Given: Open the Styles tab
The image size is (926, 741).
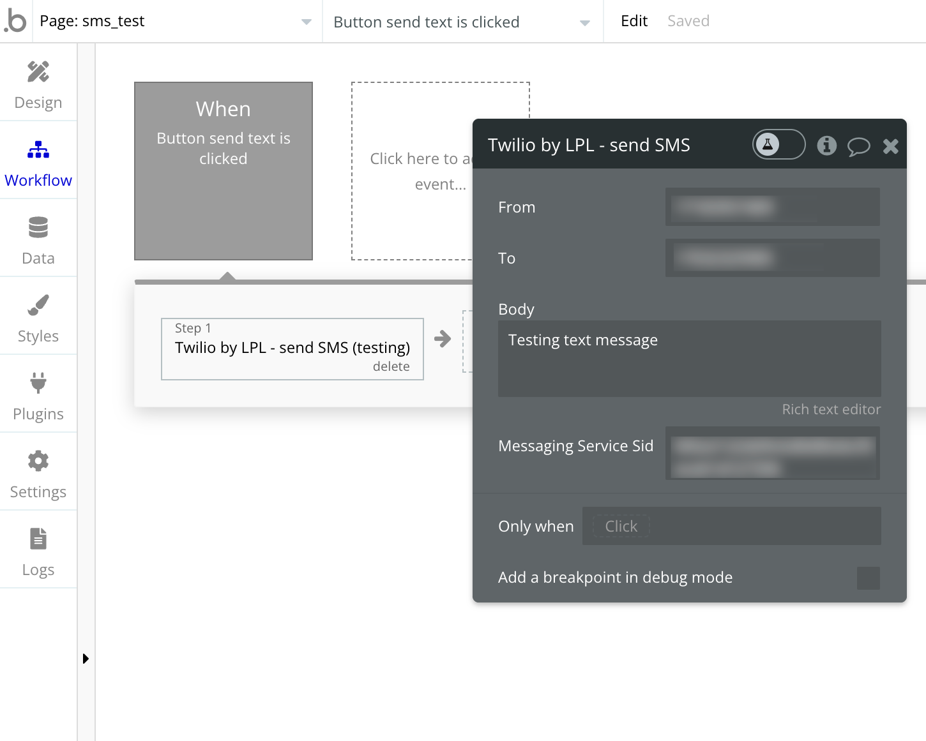Looking at the screenshot, I should coord(38,317).
